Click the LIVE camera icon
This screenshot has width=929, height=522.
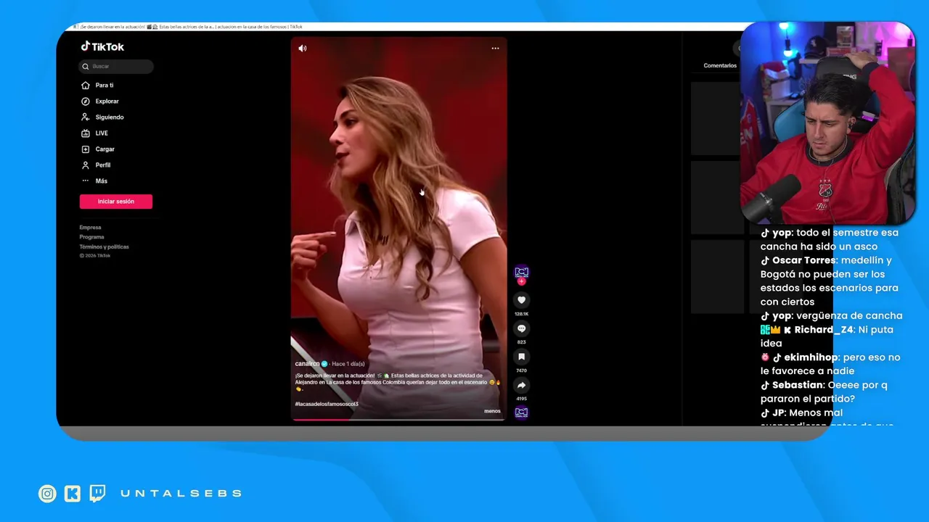(86, 133)
